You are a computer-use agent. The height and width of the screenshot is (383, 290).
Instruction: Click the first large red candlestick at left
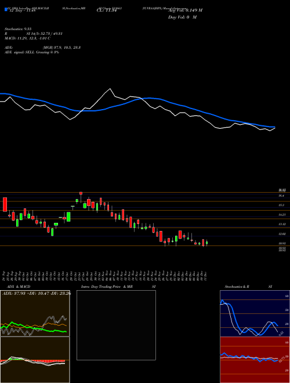(5, 204)
